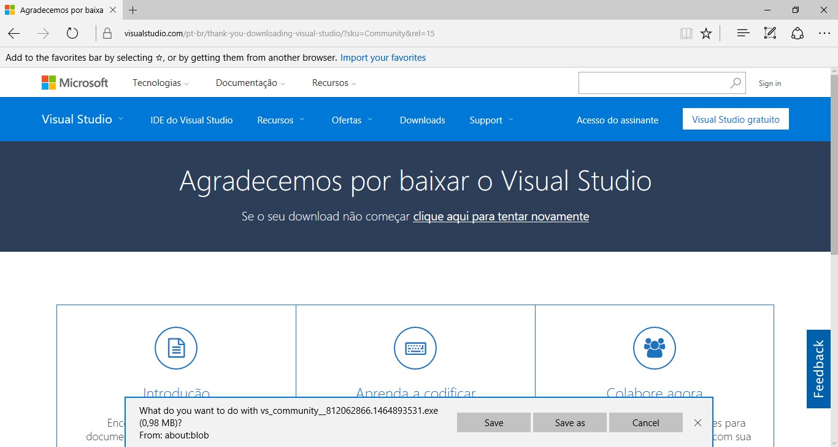Open the More (three dots) menu
The height and width of the screenshot is (447, 838).
pyautogui.click(x=824, y=33)
